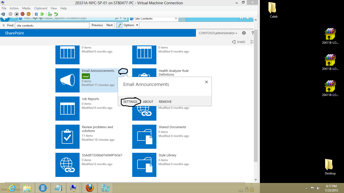
Task: Click the grey Start VM power icon
Action: pyautogui.click(x=10, y=14)
